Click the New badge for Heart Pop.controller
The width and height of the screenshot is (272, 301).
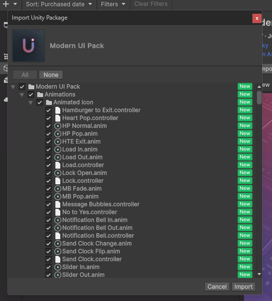point(245,118)
